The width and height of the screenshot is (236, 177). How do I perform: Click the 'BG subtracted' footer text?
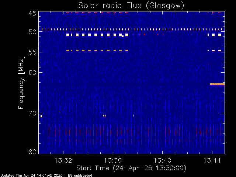click(x=80, y=176)
